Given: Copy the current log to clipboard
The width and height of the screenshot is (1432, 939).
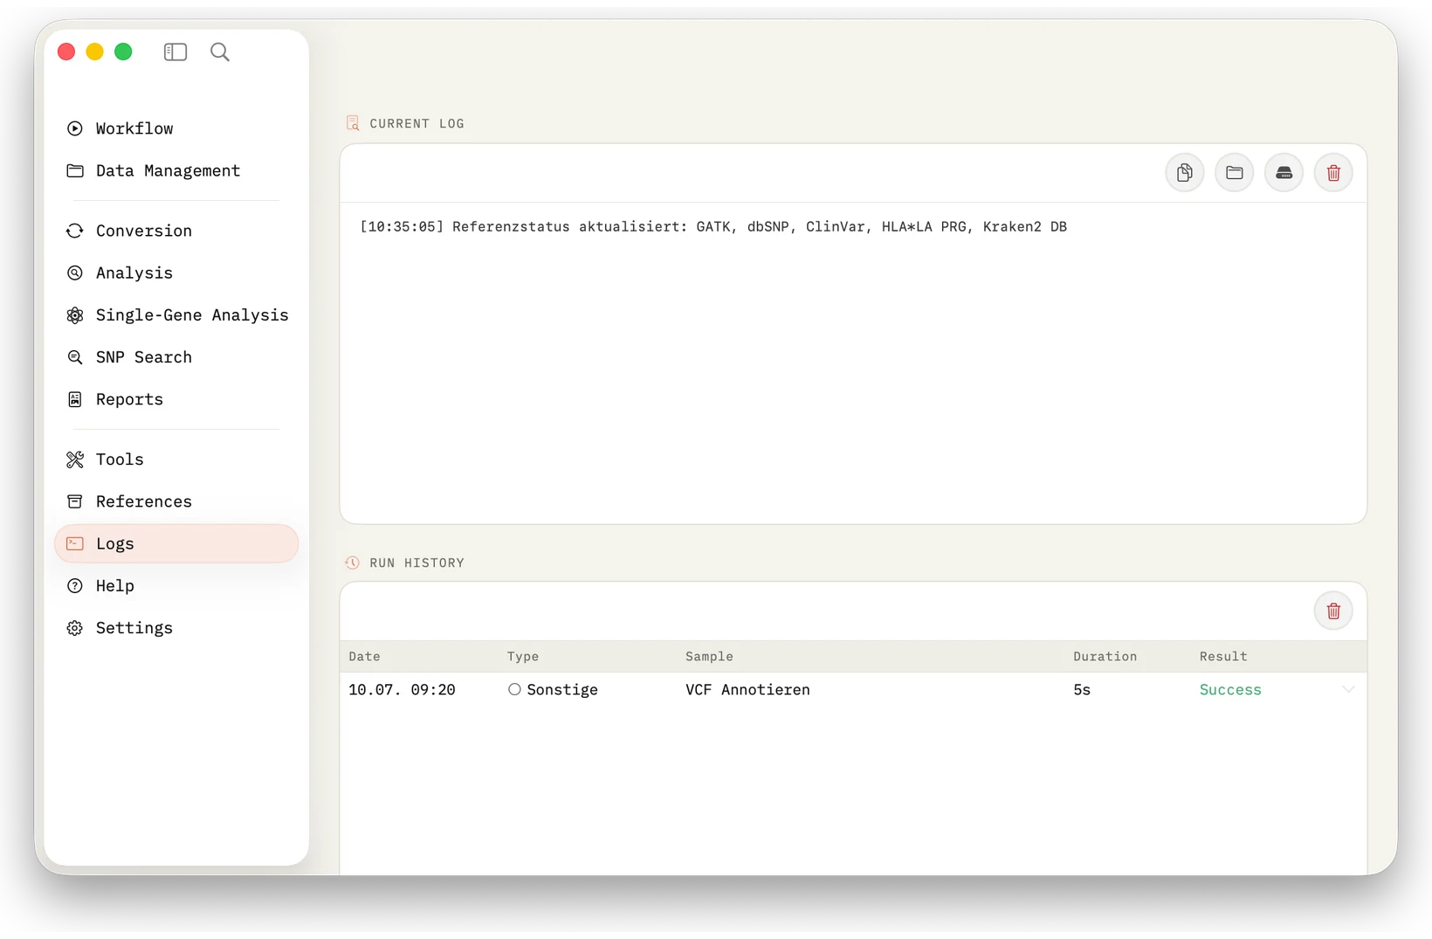Looking at the screenshot, I should click(x=1185, y=173).
